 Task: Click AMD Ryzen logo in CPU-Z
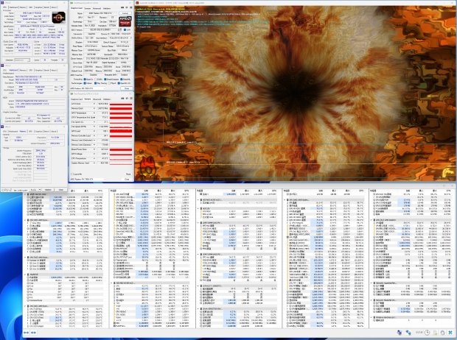(58, 18)
